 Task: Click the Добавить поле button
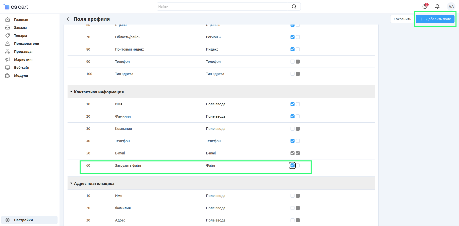[x=435, y=19]
